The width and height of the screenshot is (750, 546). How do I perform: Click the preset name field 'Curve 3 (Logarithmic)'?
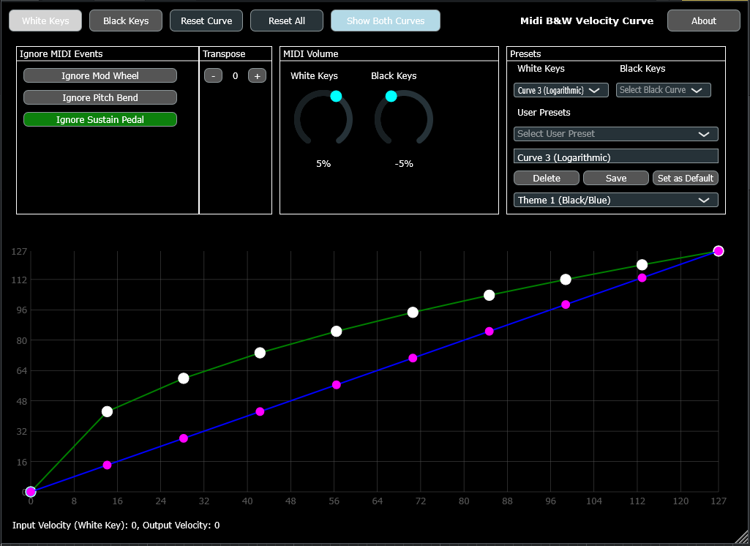click(x=616, y=157)
